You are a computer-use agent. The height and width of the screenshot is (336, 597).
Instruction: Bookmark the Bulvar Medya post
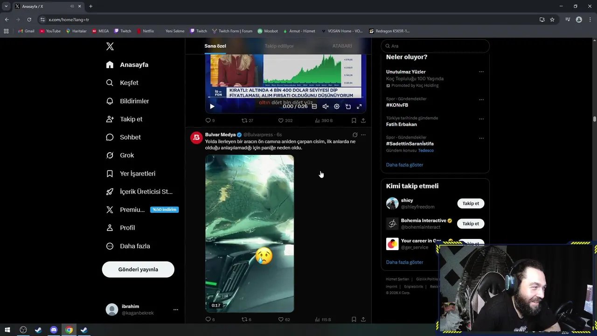(354, 320)
